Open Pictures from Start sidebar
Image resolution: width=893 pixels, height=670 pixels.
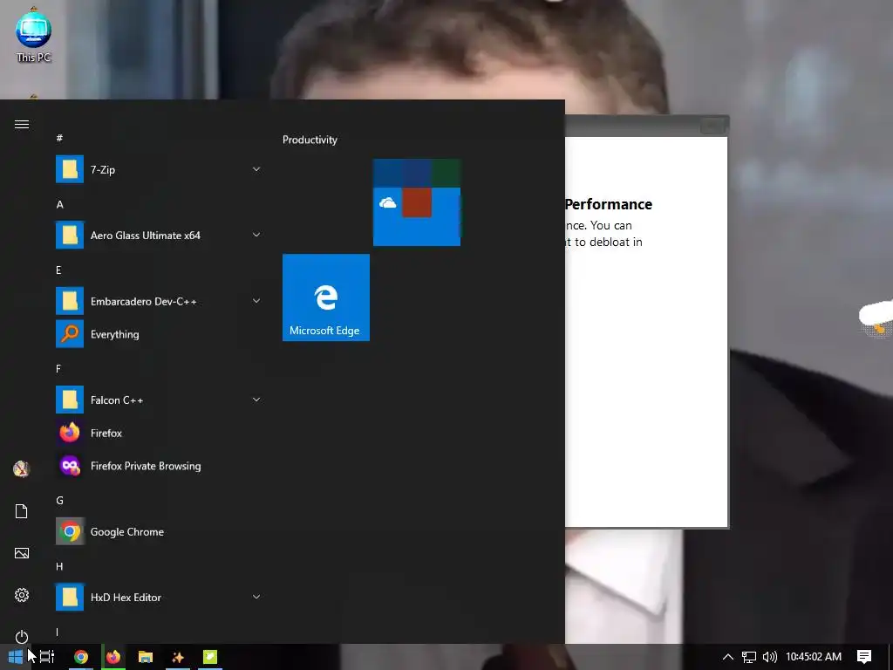click(22, 553)
